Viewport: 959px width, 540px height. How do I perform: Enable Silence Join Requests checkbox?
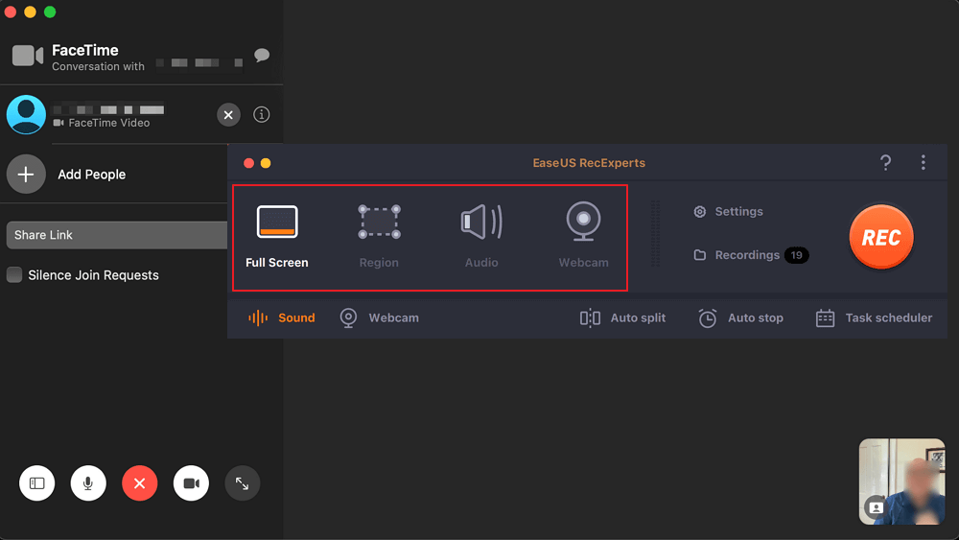[x=14, y=275]
